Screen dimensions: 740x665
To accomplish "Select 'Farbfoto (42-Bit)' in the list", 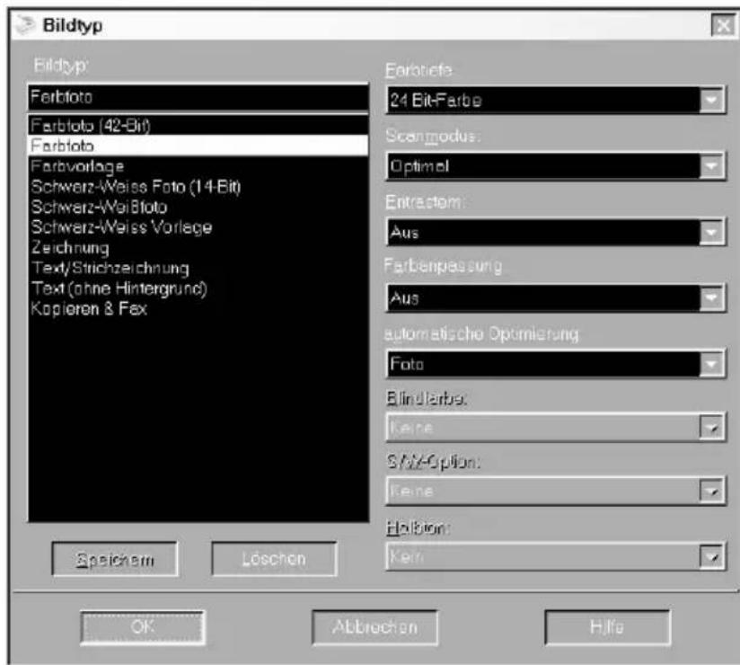I will click(198, 126).
